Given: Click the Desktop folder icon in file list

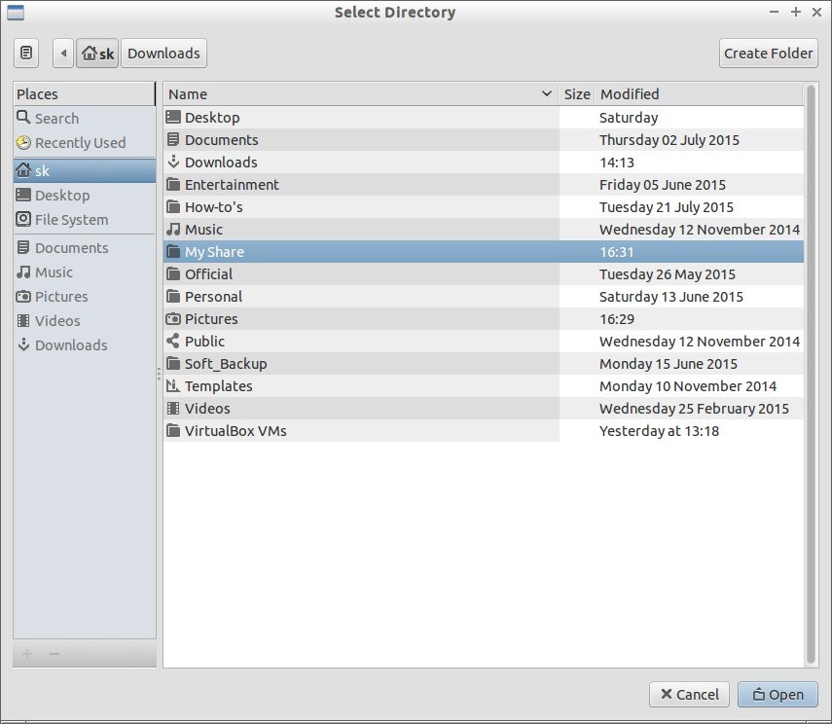Looking at the screenshot, I should click(173, 118).
